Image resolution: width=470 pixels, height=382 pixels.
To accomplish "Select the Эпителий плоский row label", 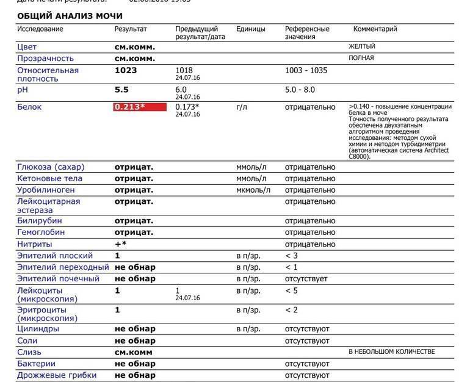I will (55, 256).
